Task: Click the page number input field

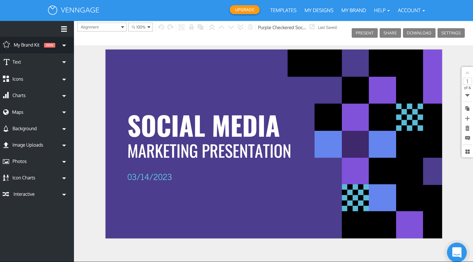Action: tap(467, 81)
